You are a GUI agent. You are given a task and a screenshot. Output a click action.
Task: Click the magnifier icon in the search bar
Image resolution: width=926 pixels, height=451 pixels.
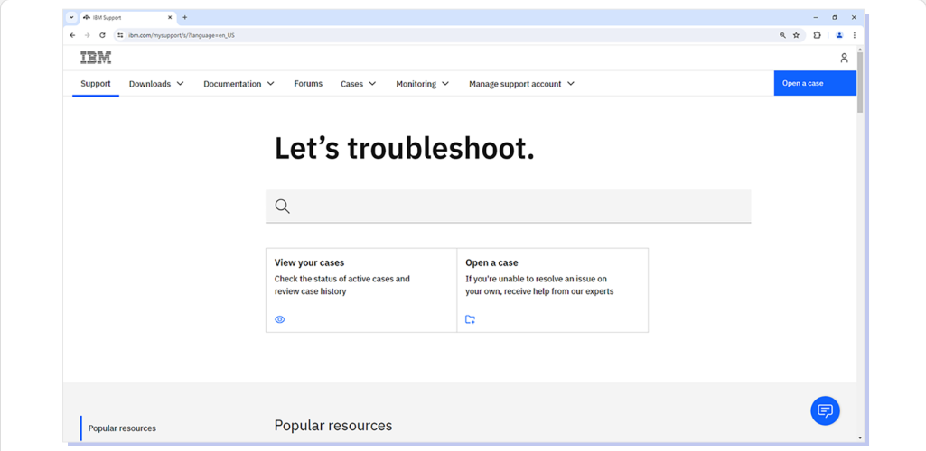point(282,207)
